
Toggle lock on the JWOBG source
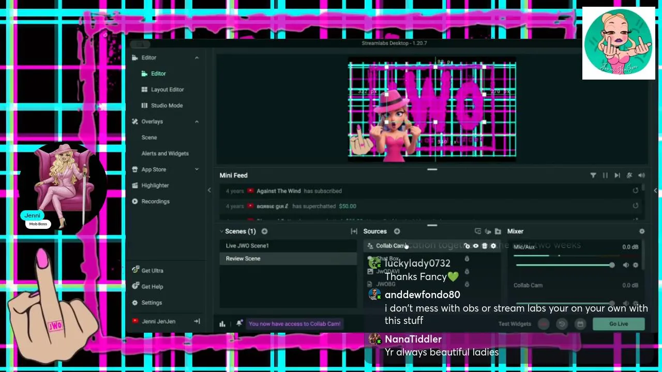[467, 284]
